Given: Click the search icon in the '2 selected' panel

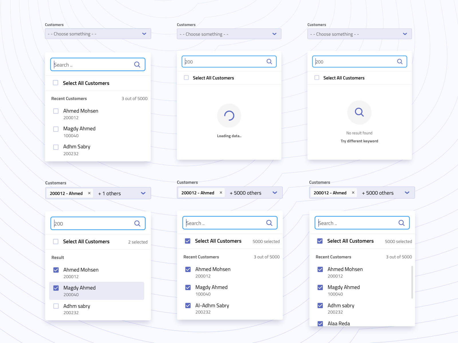Looking at the screenshot, I should coord(137,224).
